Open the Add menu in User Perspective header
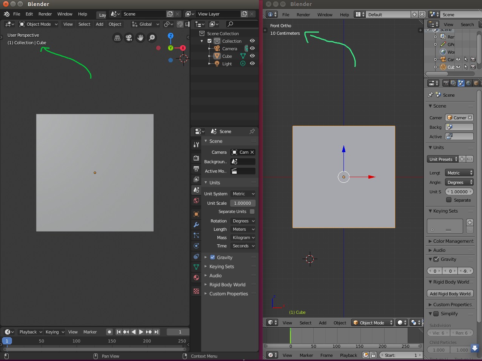The height and width of the screenshot is (361, 482). pyautogui.click(x=100, y=24)
